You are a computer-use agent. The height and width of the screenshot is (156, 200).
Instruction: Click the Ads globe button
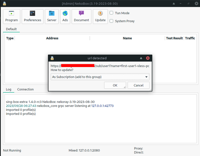coord(65,17)
